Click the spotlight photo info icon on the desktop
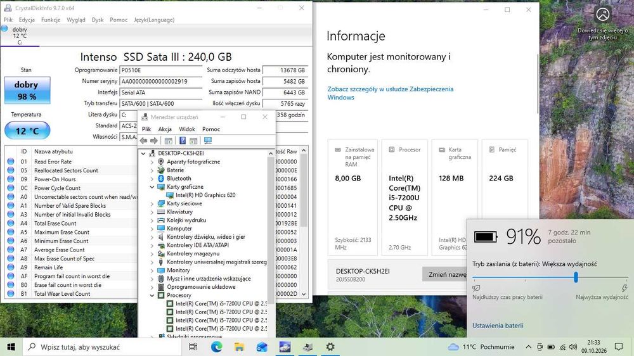634x356 pixels. coord(603,15)
